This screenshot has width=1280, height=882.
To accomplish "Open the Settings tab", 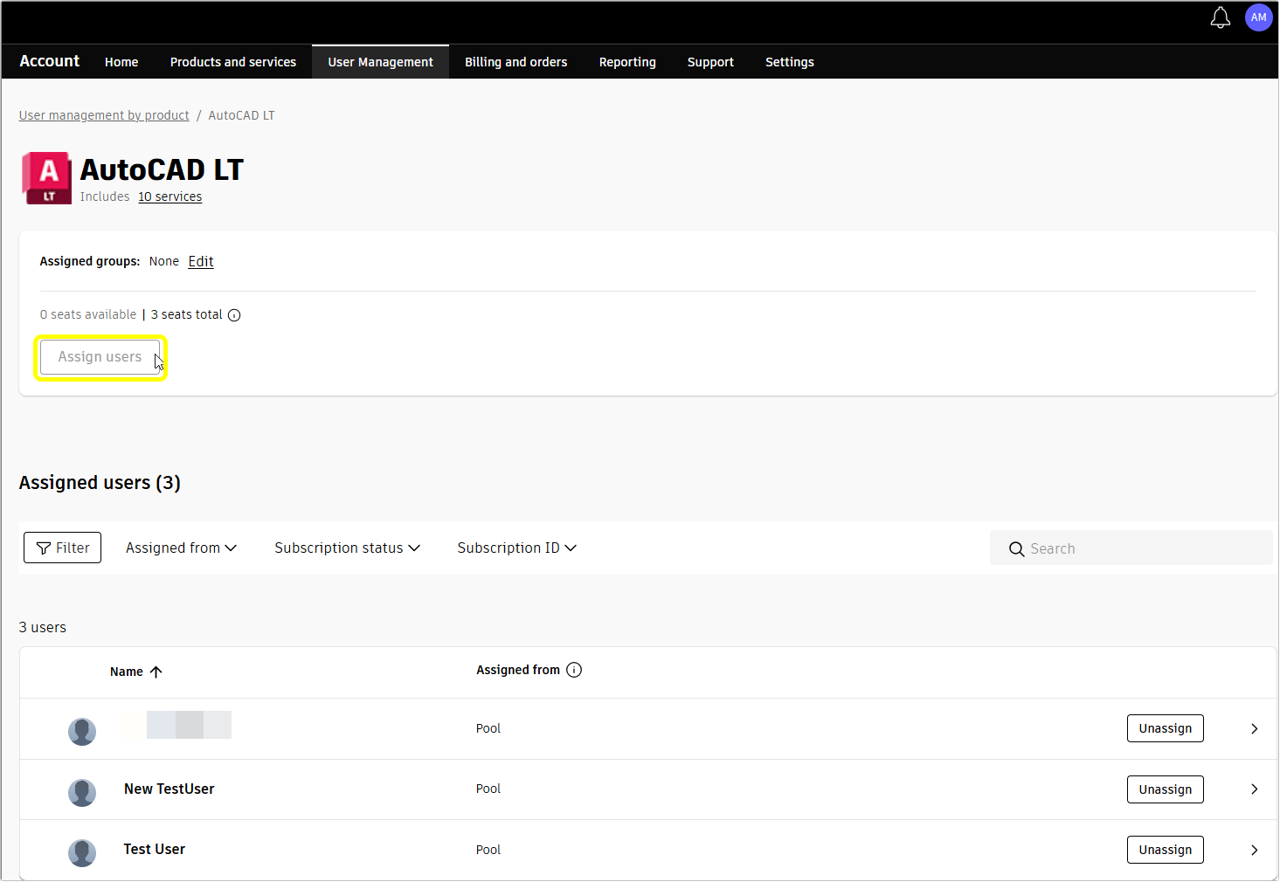I will pyautogui.click(x=789, y=61).
